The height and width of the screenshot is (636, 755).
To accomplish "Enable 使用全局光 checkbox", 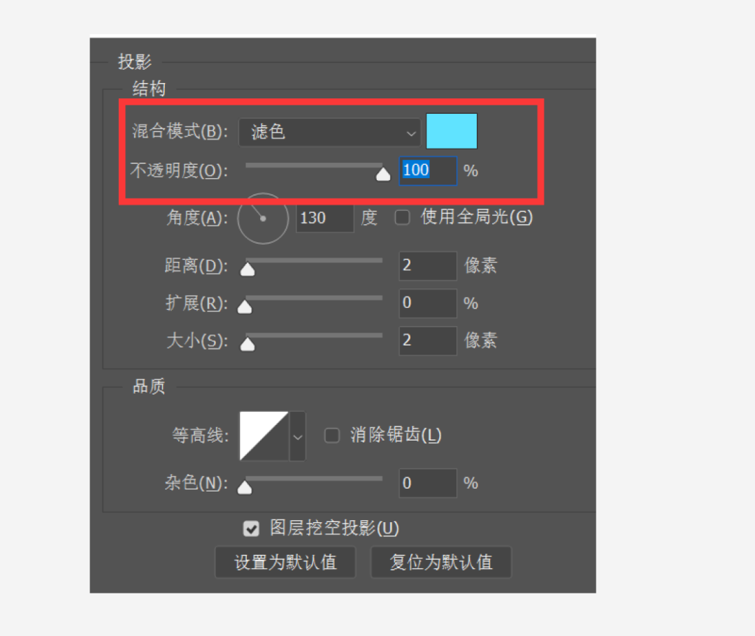I will click(402, 217).
